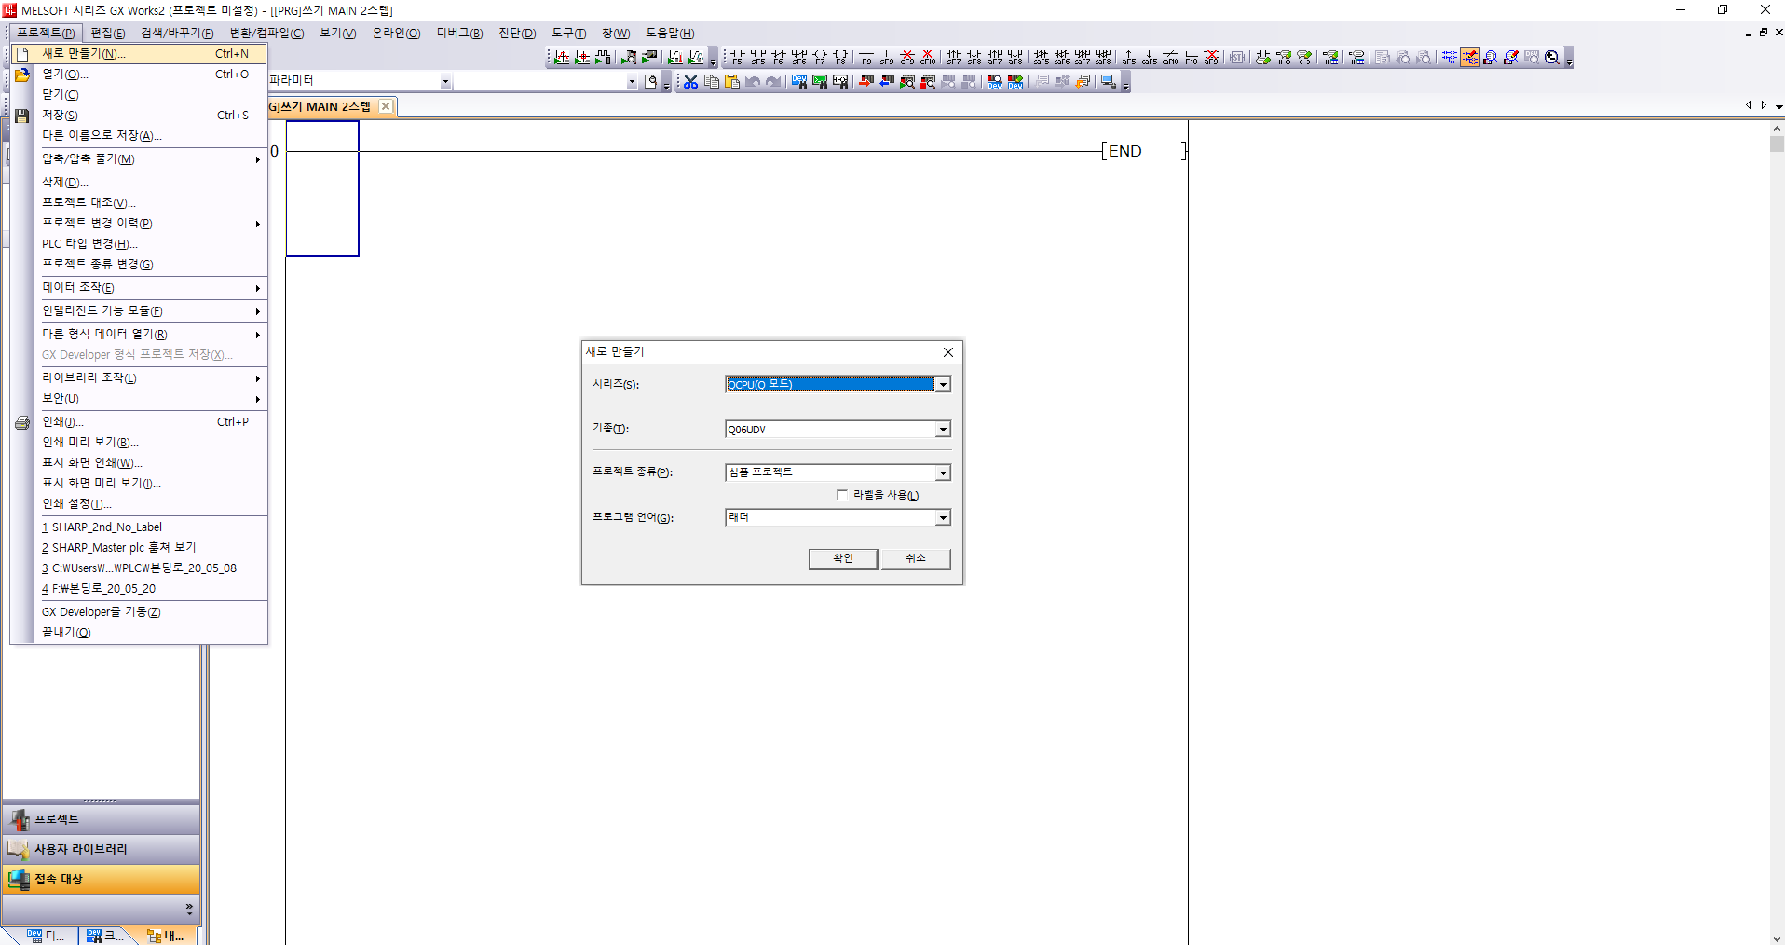The height and width of the screenshot is (945, 1785).
Task: Draw horizontal line F9 icon
Action: 866,57
